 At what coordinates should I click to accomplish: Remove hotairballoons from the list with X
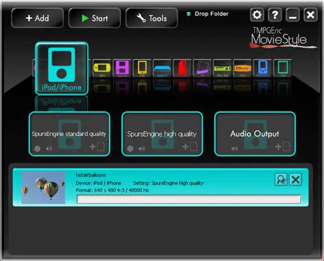[295, 180]
